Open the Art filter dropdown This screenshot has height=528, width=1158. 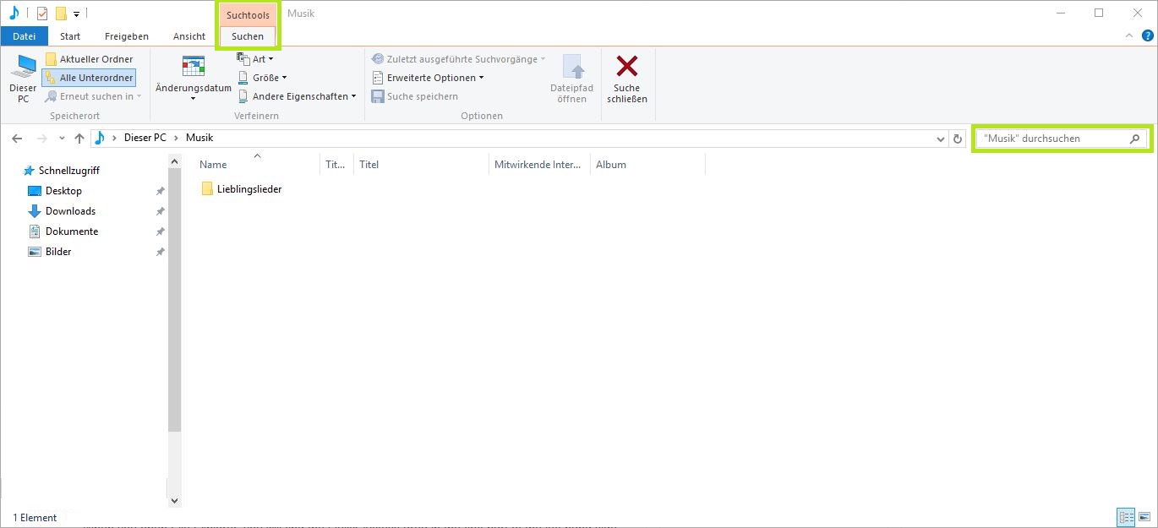point(255,59)
